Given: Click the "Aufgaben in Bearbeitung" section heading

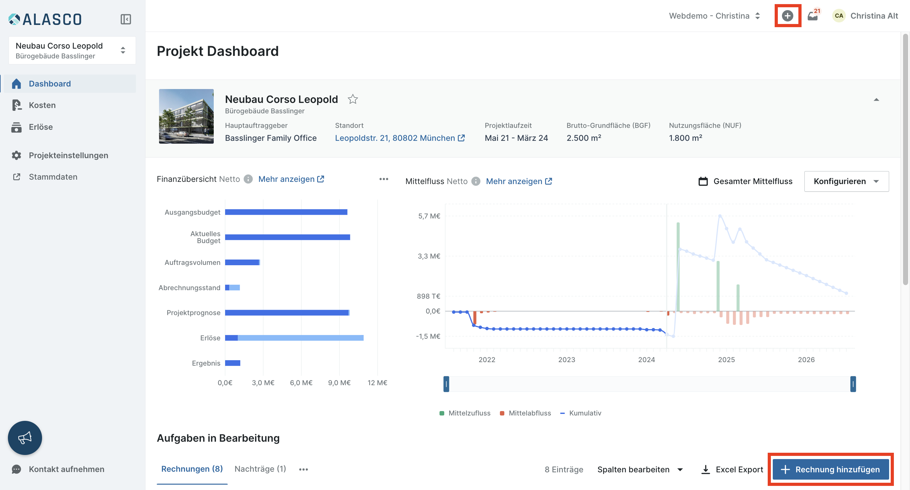Looking at the screenshot, I should click(x=218, y=438).
